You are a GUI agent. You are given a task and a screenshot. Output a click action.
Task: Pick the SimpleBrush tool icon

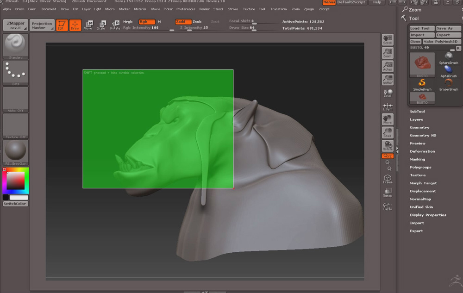pos(422,84)
